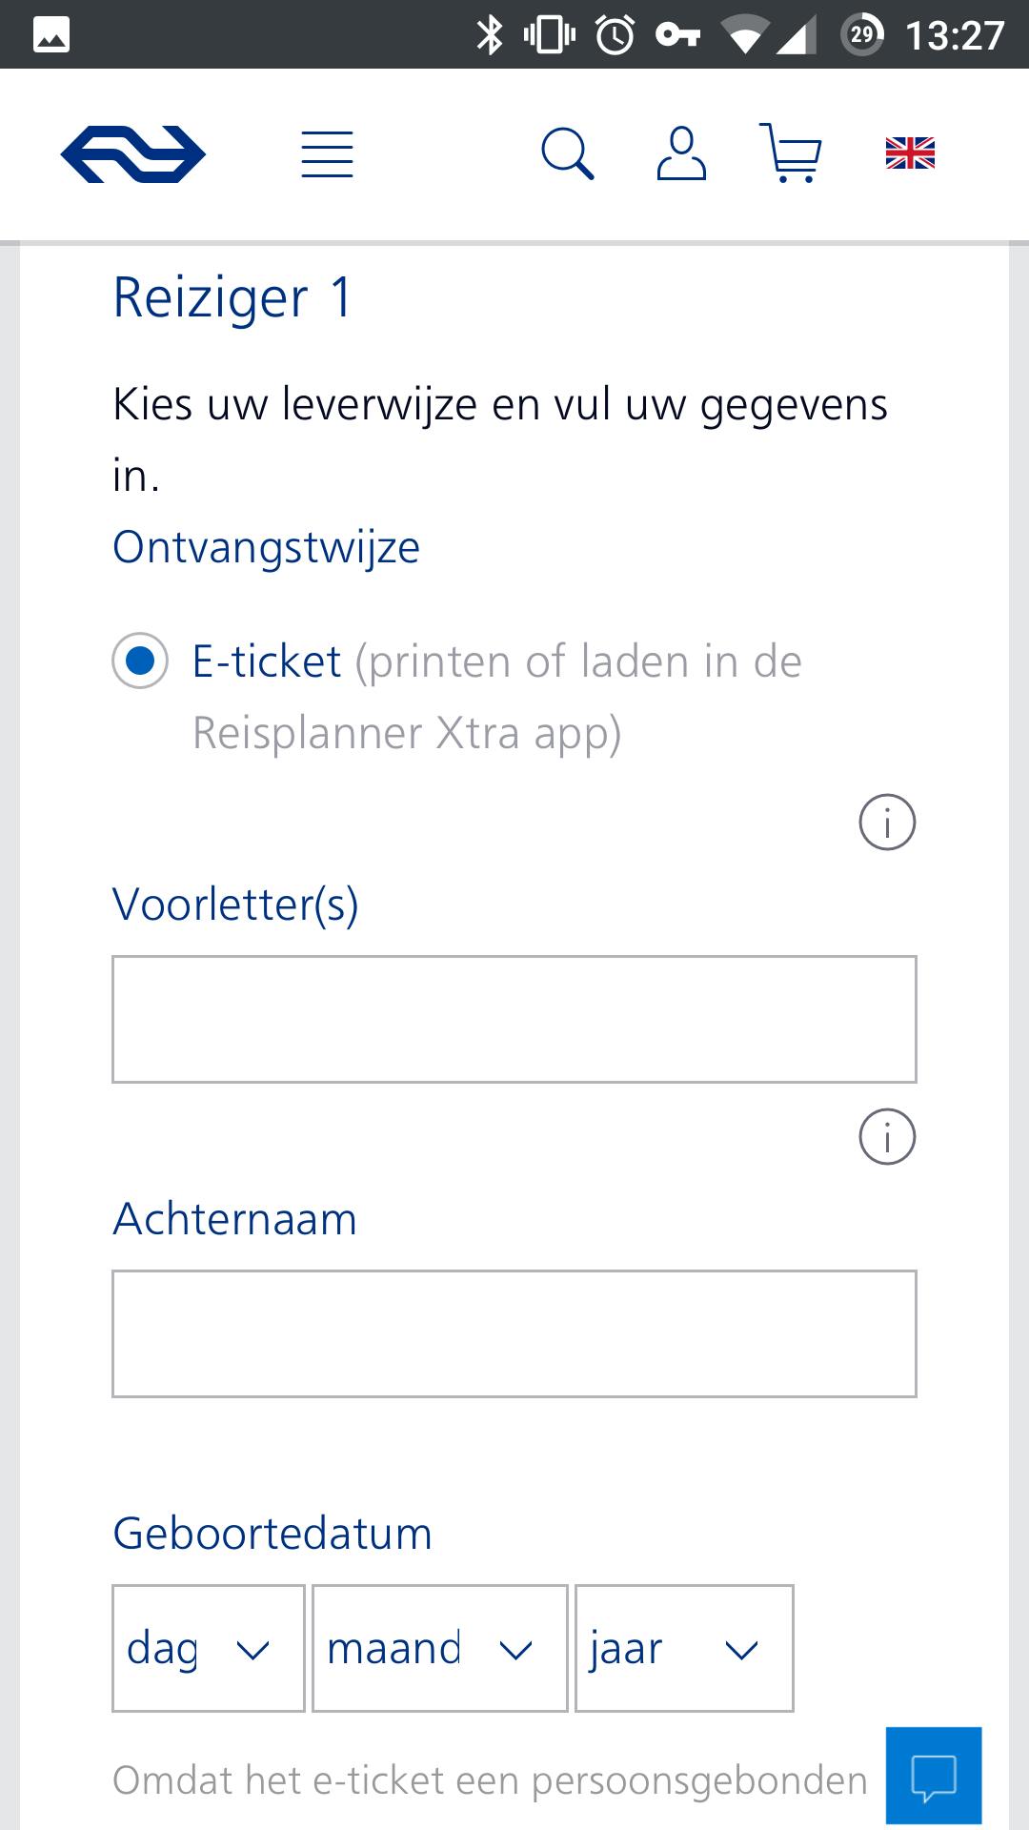
Task: Open the hamburger navigation menu
Action: (x=327, y=154)
